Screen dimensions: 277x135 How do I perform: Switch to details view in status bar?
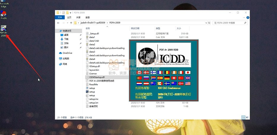[243, 118]
